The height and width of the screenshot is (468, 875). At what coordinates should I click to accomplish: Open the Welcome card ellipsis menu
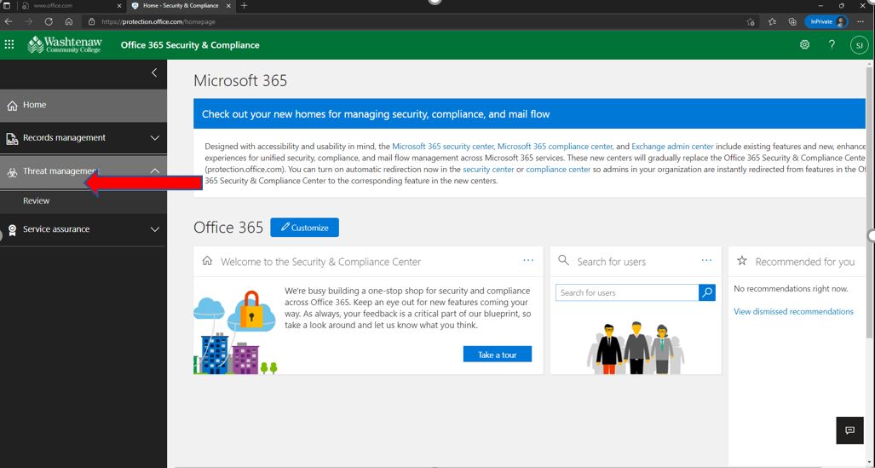[528, 260]
